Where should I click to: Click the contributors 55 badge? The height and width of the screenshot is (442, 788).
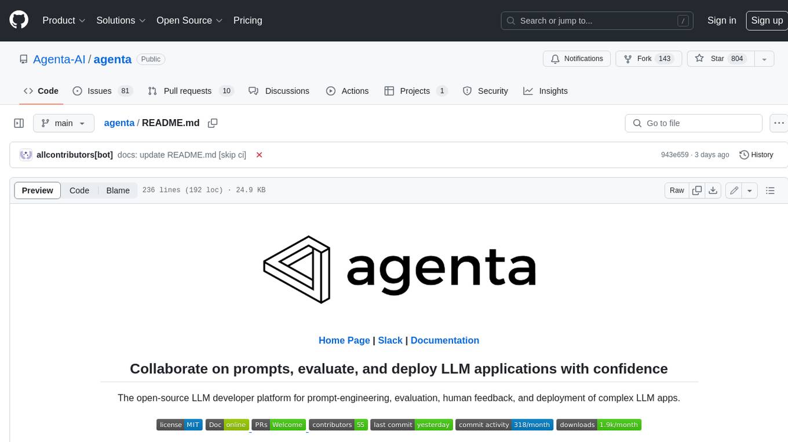(338, 425)
